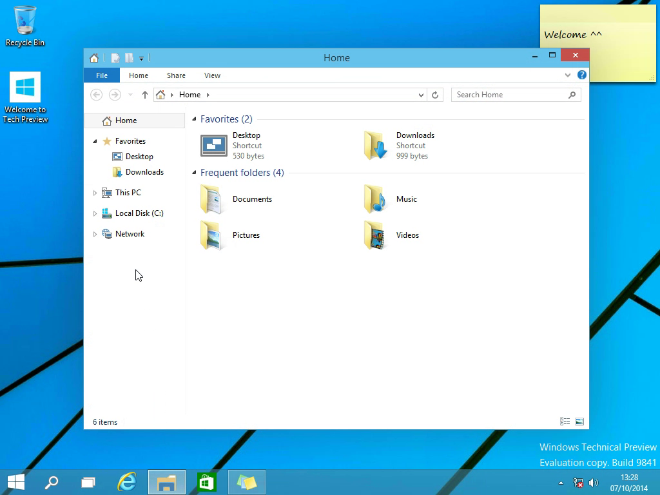The image size is (660, 495).
Task: Expand the Local Disk (C:) node
Action: point(95,213)
